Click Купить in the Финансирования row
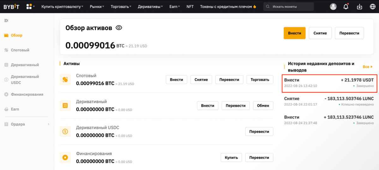 point(231,157)
